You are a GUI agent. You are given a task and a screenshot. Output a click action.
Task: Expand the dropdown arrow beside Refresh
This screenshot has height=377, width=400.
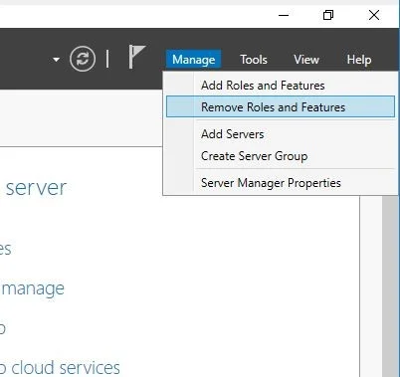tap(57, 60)
